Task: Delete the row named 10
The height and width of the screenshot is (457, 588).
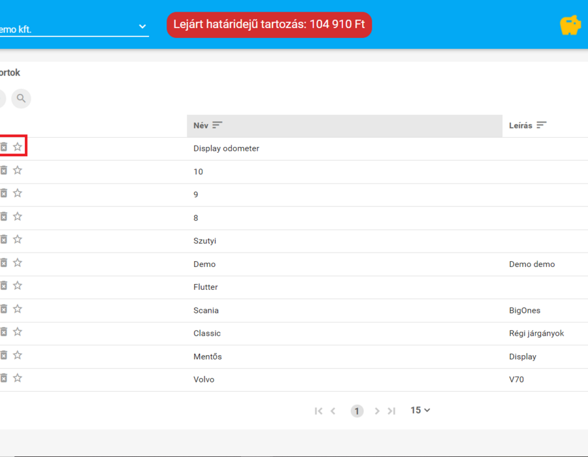Action: [x=3, y=170]
